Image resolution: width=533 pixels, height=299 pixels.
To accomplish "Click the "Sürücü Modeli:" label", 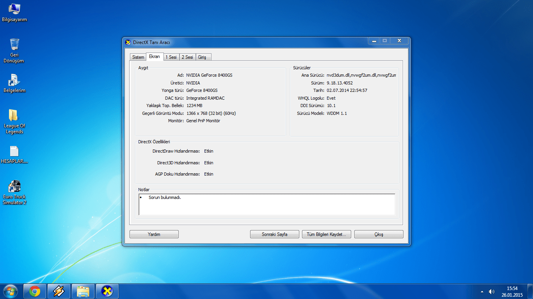I will (x=311, y=113).
